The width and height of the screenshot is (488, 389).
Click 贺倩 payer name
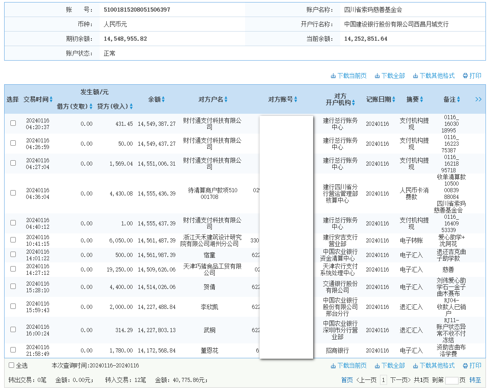tap(209, 287)
